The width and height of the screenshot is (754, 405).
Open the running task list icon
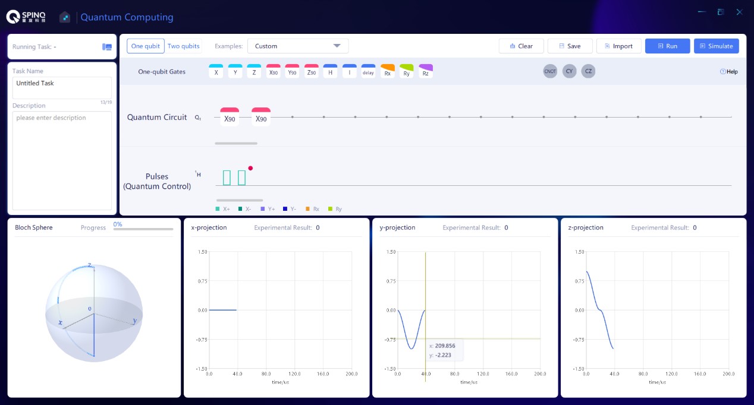pyautogui.click(x=107, y=47)
